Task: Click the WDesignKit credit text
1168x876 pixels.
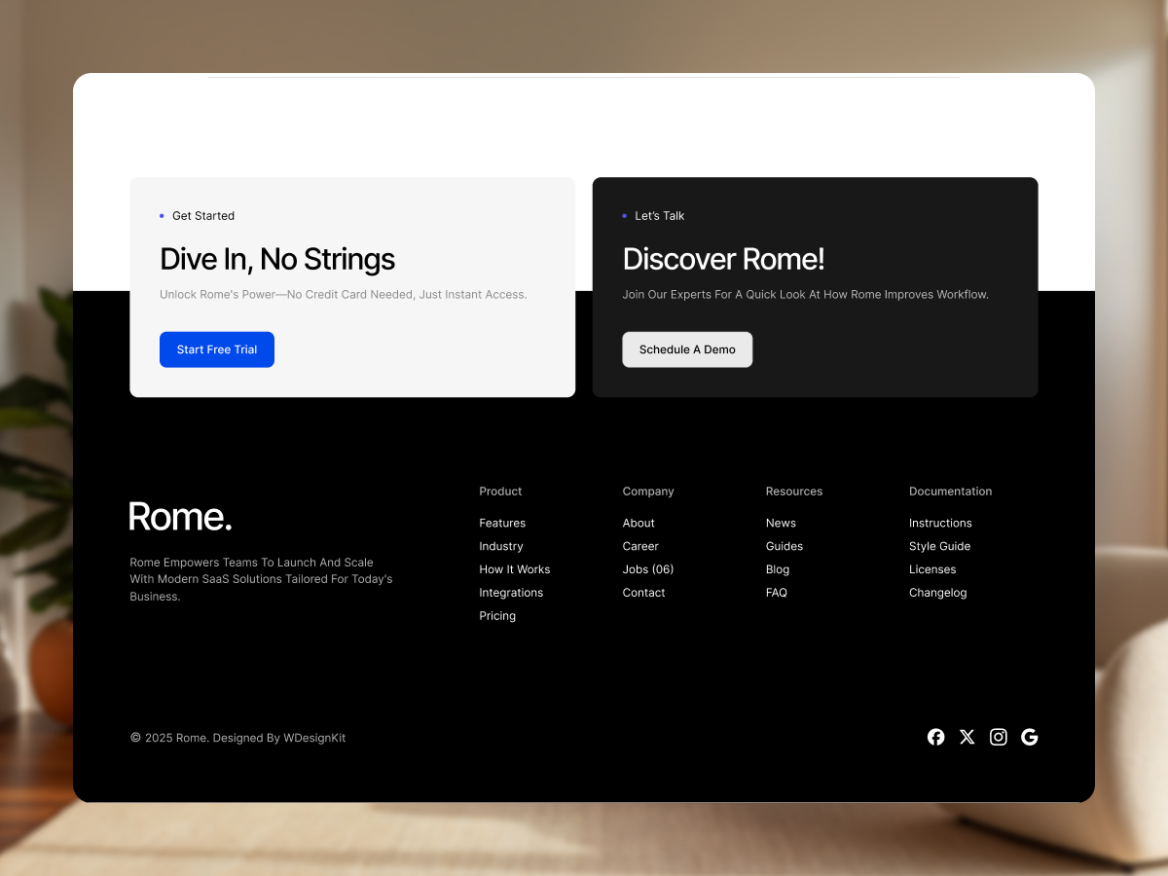Action: [314, 738]
